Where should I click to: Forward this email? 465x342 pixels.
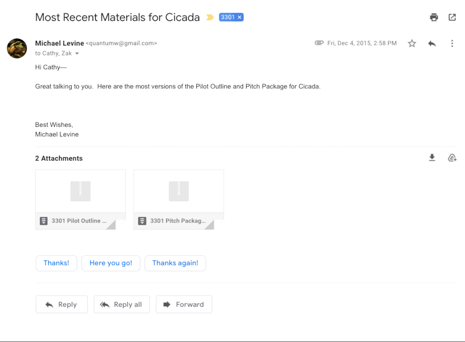(184, 304)
